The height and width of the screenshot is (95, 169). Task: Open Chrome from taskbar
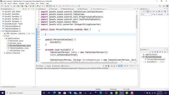(x=111, y=93)
